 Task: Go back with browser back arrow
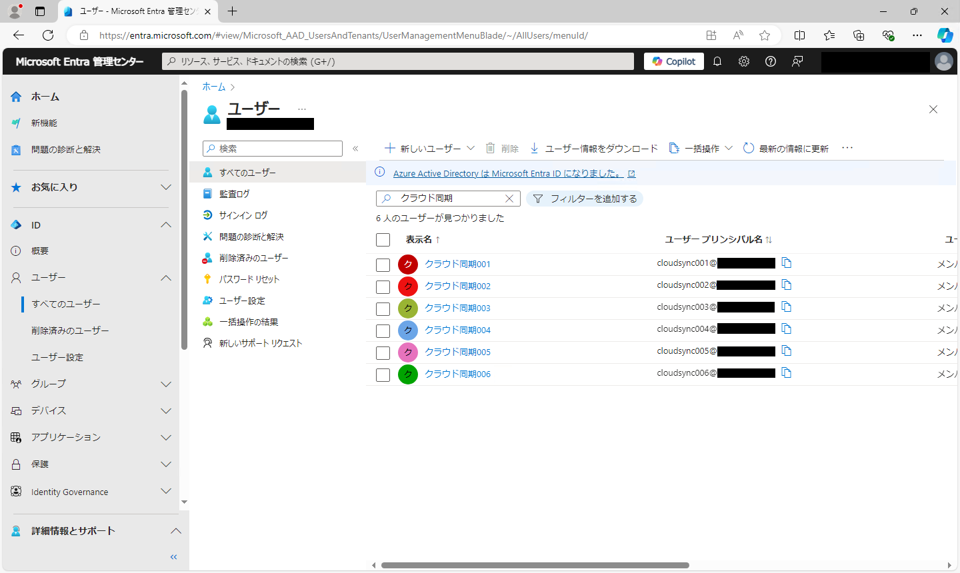(x=19, y=35)
